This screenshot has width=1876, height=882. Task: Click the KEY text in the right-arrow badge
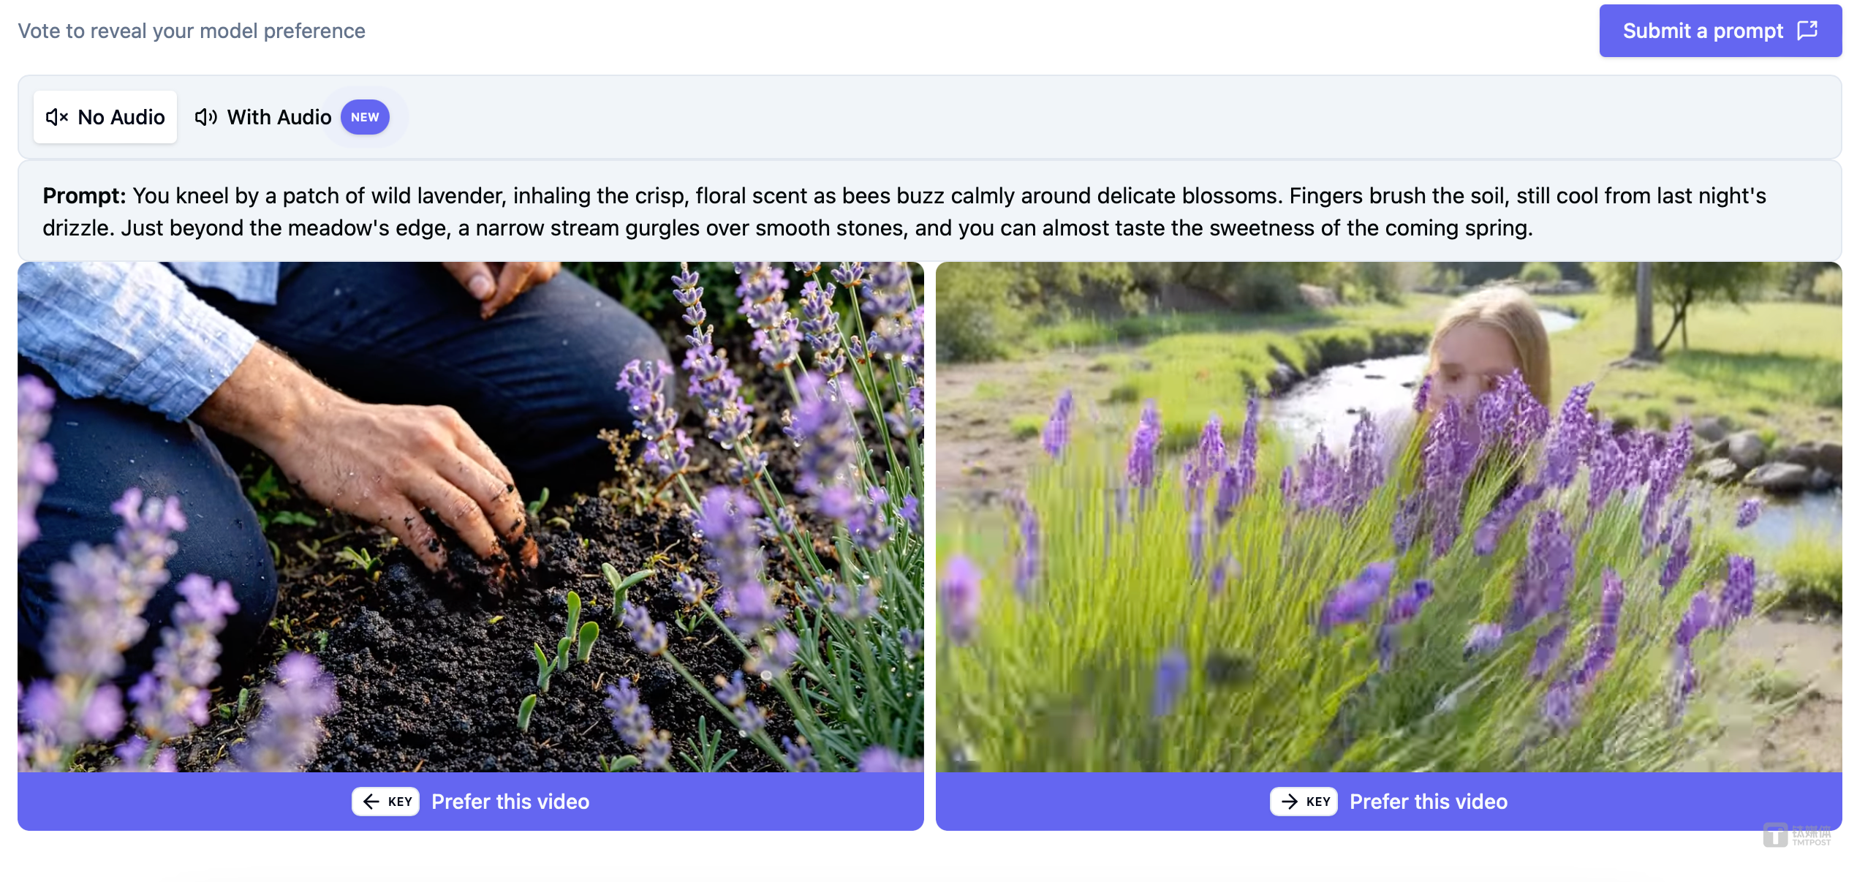coord(1318,802)
